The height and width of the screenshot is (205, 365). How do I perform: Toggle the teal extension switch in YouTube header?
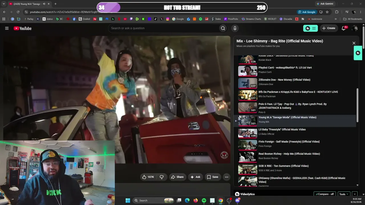[x=311, y=28]
